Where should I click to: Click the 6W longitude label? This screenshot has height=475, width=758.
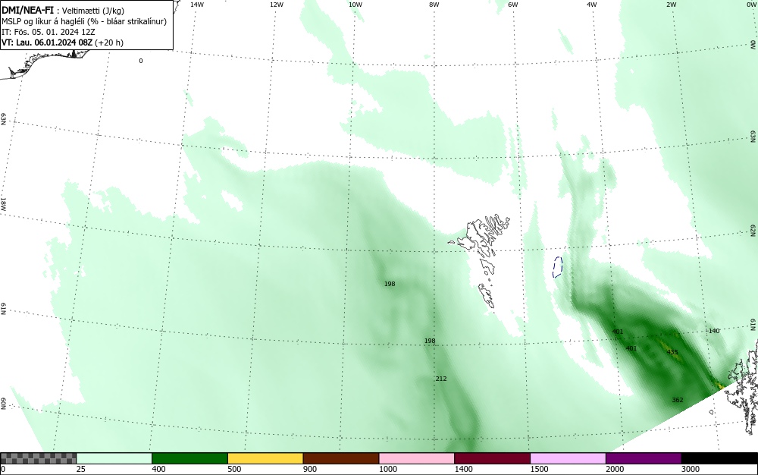[513, 5]
